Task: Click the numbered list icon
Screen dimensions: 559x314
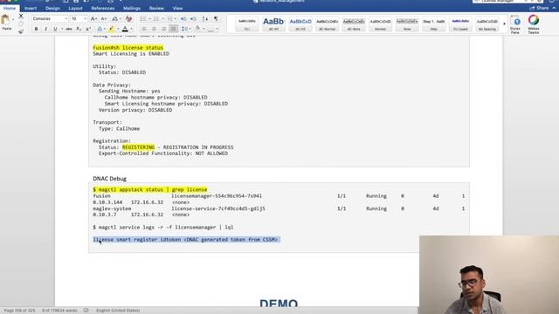Action: click(156, 18)
